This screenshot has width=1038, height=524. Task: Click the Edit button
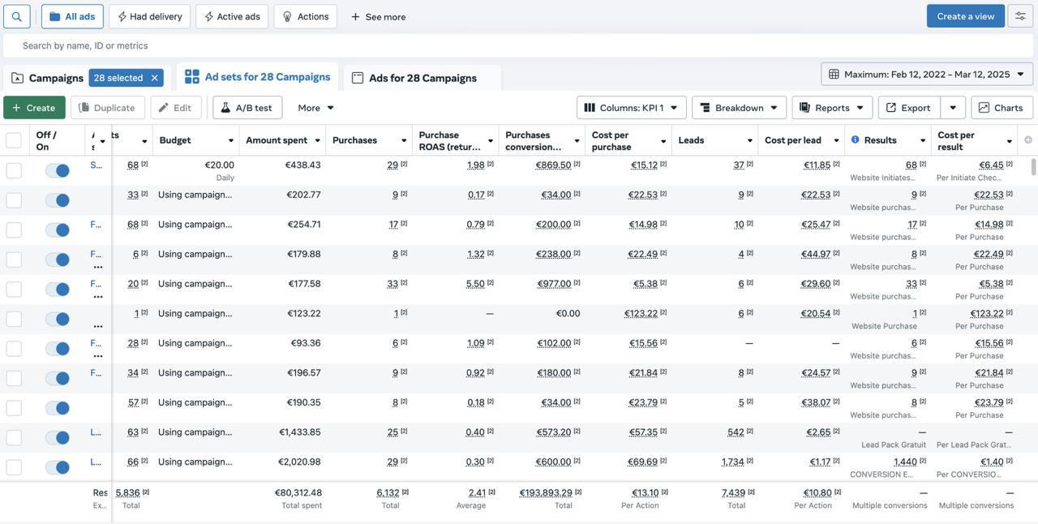(x=175, y=108)
